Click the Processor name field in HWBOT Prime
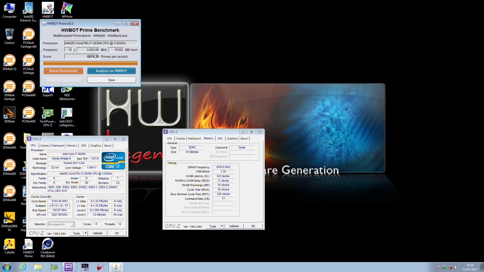 (x=101, y=43)
